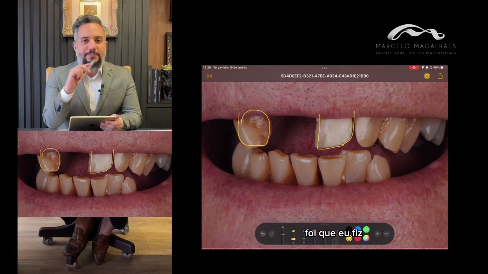Click the presenter video thumbnail
Screen dimensions: 488x274
[95, 65]
